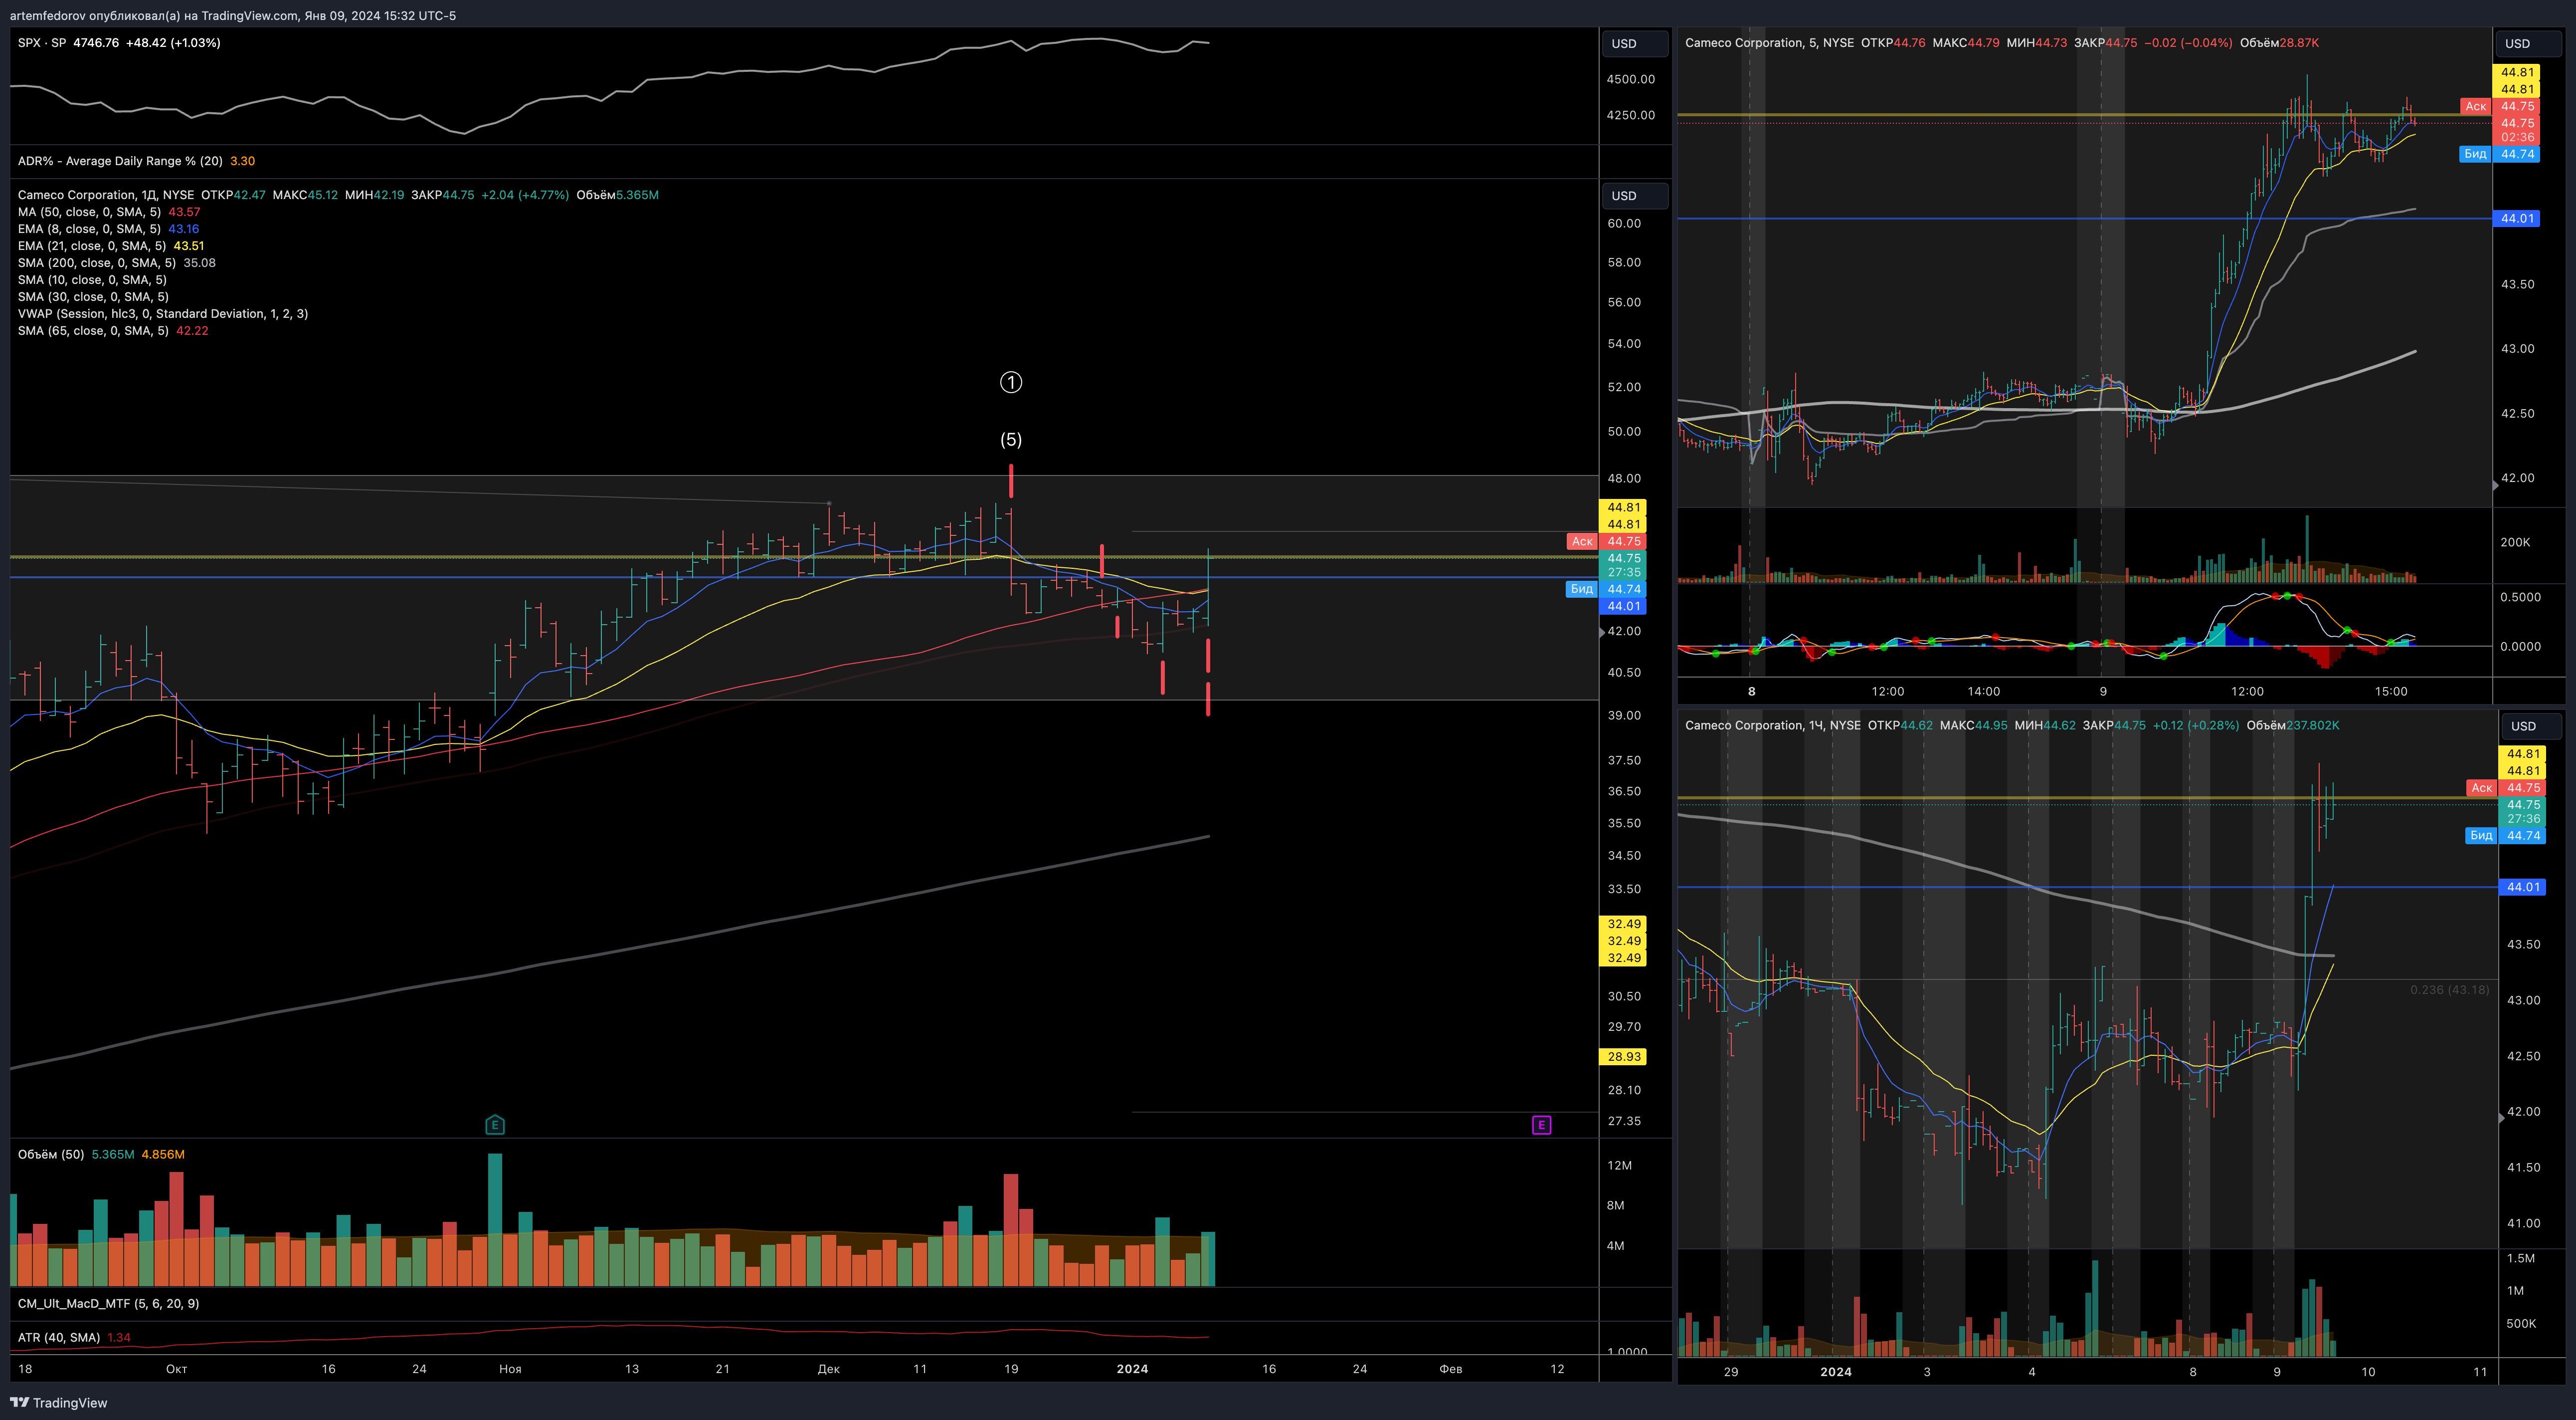Click the red Аск label on the 5-minute chart
The image size is (2576, 1420).
2475,106
